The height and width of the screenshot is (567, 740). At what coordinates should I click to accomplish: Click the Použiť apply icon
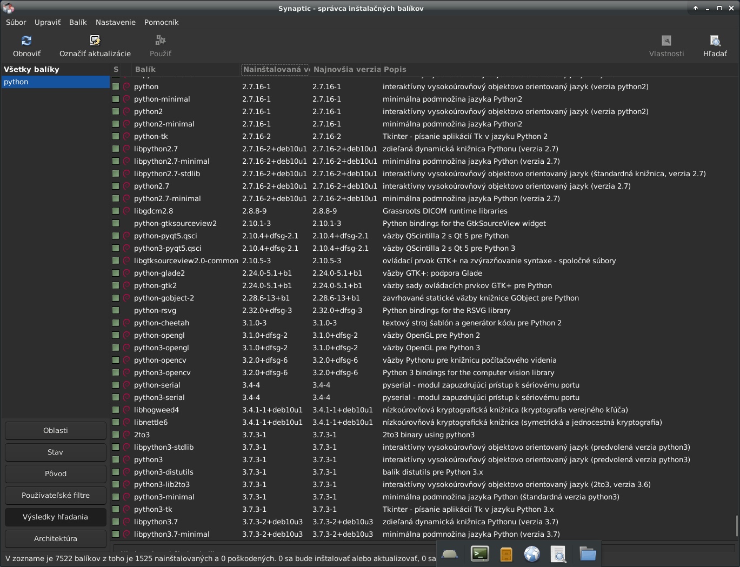[x=161, y=41]
